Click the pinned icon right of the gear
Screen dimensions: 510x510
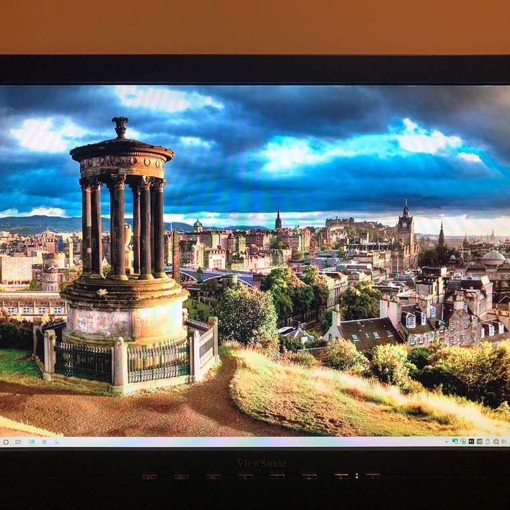[x=57, y=442]
